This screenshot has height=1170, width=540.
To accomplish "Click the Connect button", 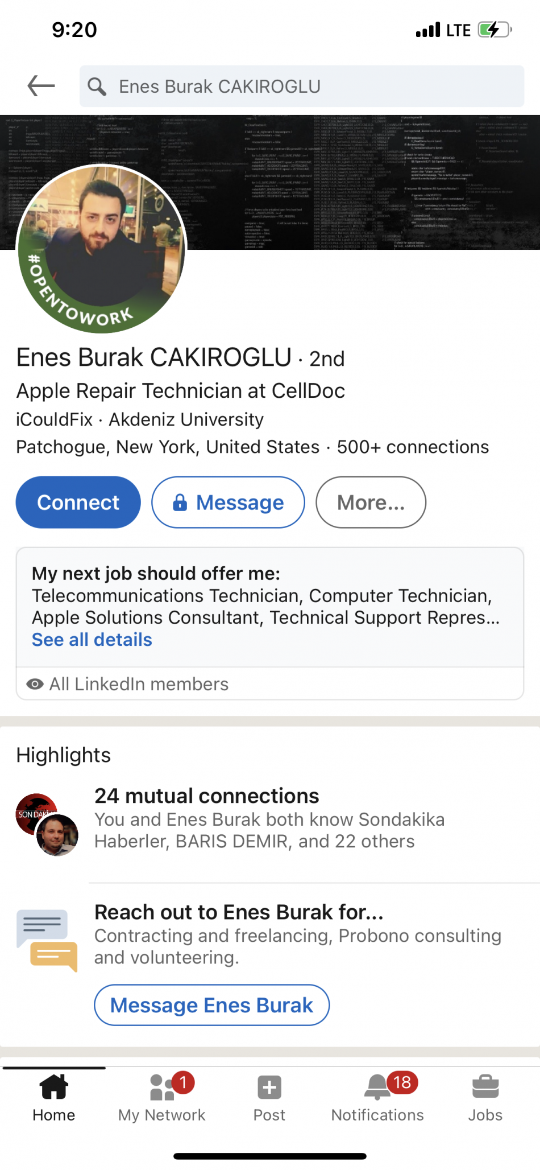I will coord(78,502).
